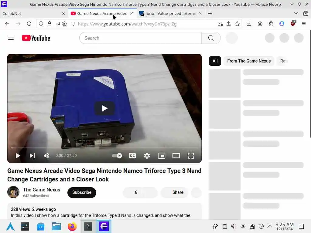This screenshot has height=233, width=311.
Task: Enter fullscreen video mode
Action: click(x=191, y=156)
